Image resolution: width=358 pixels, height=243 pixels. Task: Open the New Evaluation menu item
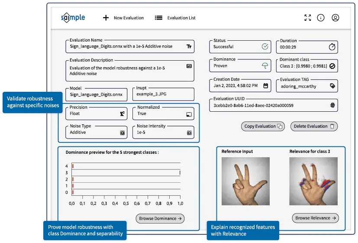[x=129, y=18]
